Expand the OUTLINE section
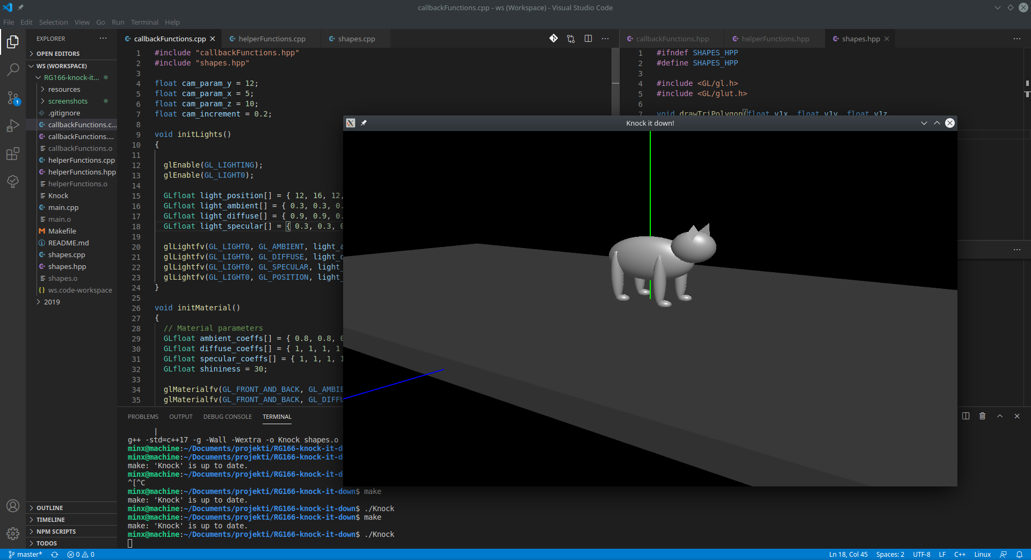This screenshot has height=560, width=1031. 71,508
